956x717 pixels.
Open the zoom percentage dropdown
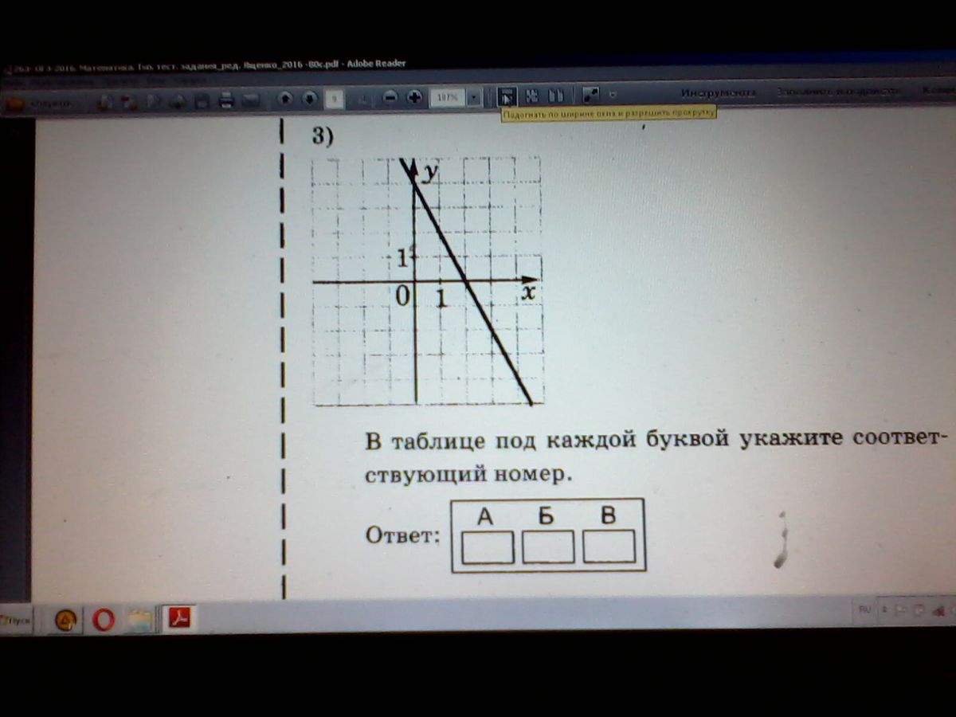(449, 97)
